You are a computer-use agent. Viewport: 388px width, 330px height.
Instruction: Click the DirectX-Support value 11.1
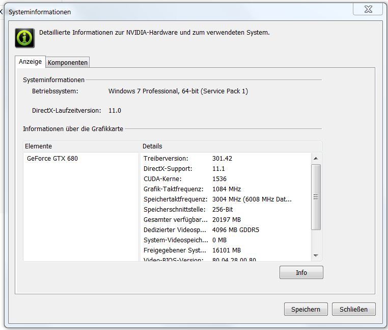pyautogui.click(x=218, y=169)
